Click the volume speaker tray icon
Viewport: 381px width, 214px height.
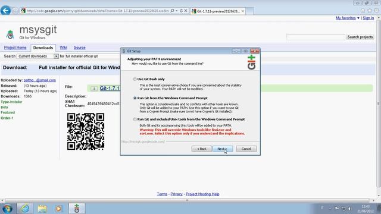coord(349,209)
